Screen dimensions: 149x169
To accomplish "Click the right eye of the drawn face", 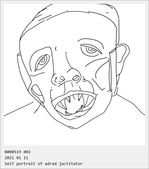I will point(91,50).
